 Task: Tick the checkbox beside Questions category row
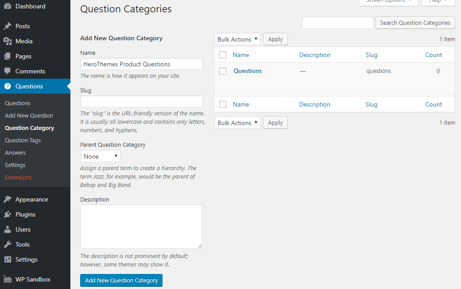(223, 71)
